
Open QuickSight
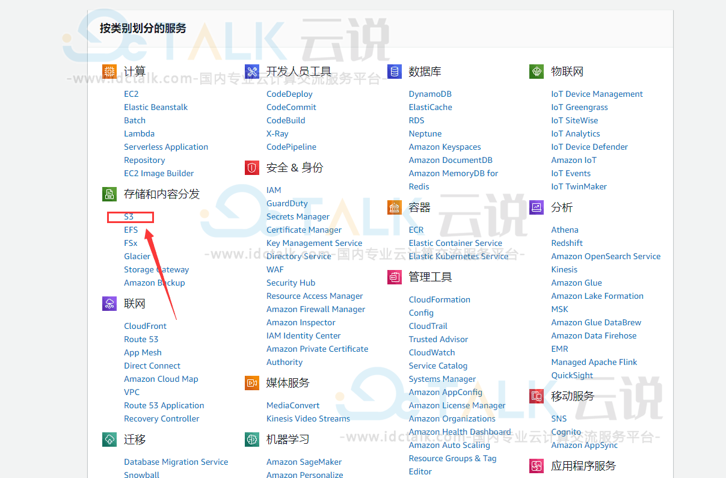point(572,375)
